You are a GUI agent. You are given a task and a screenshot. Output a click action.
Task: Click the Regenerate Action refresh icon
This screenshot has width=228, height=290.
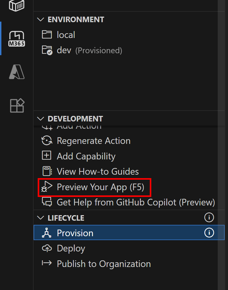pos(47,141)
